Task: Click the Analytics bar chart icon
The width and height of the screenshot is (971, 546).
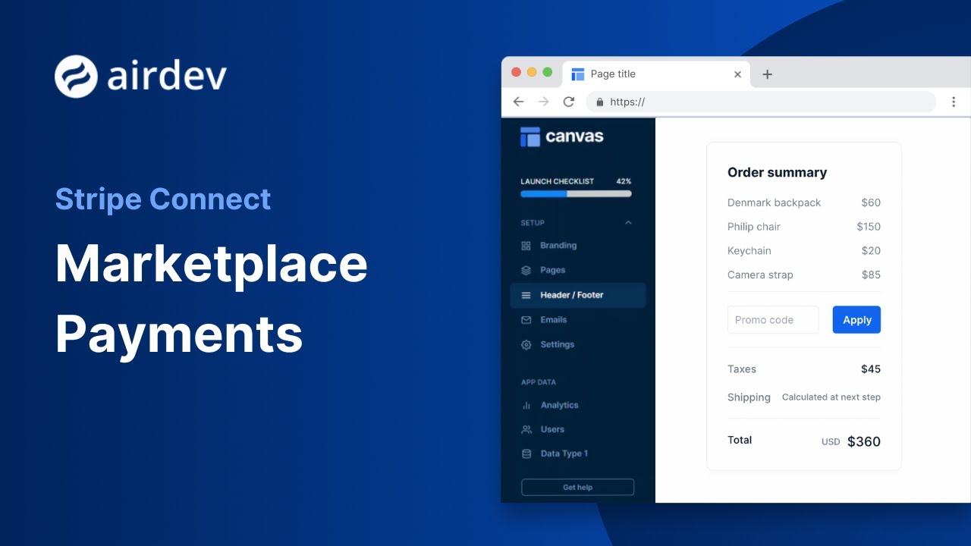Action: tap(526, 406)
